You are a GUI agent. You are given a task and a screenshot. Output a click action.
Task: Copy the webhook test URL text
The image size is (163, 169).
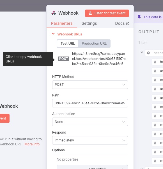(99, 59)
